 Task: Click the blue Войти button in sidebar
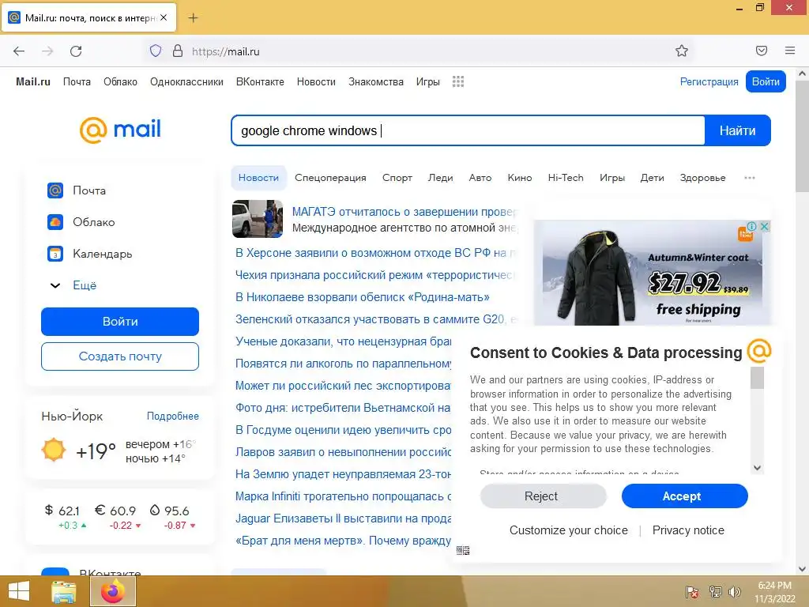click(120, 322)
